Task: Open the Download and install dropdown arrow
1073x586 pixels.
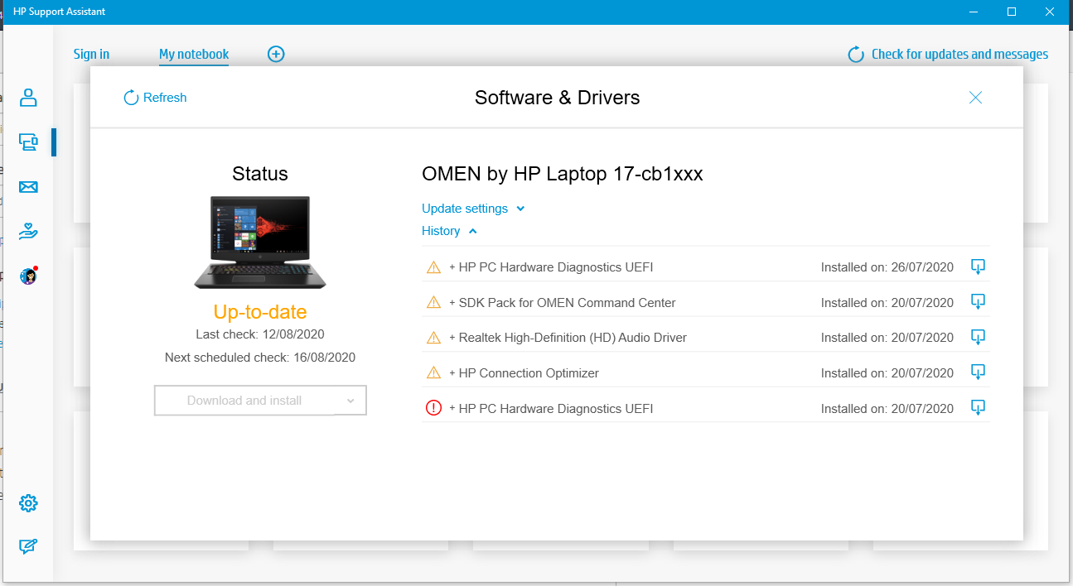Action: pos(350,401)
